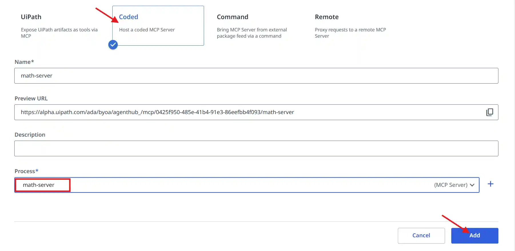Screen dimensions: 515x251
Task: Select the UiPath server type
Action: coord(31,17)
